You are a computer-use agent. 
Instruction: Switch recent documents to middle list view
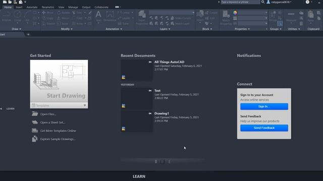click(x=163, y=162)
